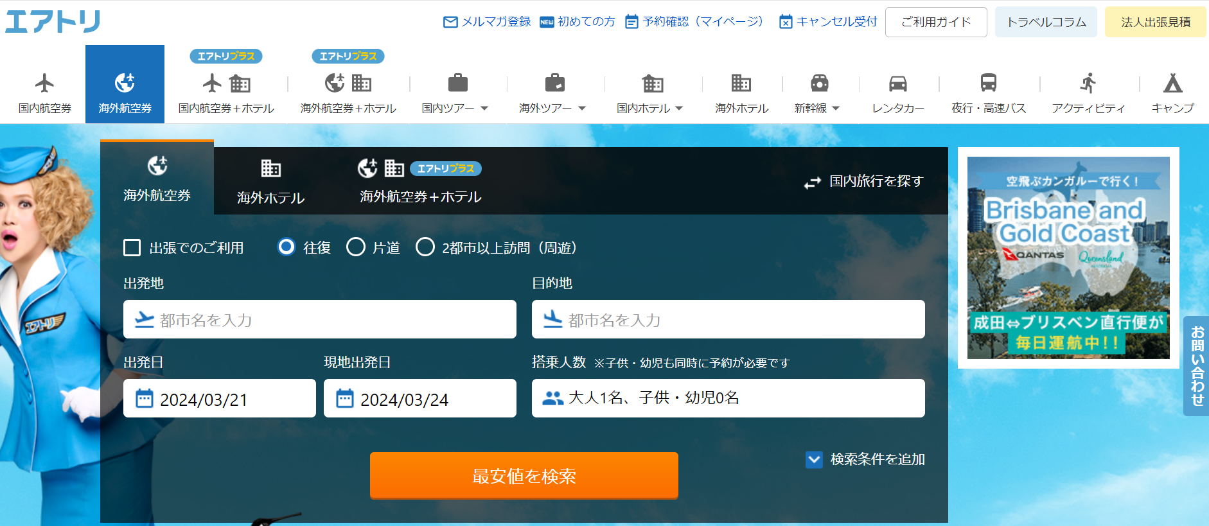The image size is (1209, 526).
Task: Click the document icon beside 予約確認
Action: point(632,22)
